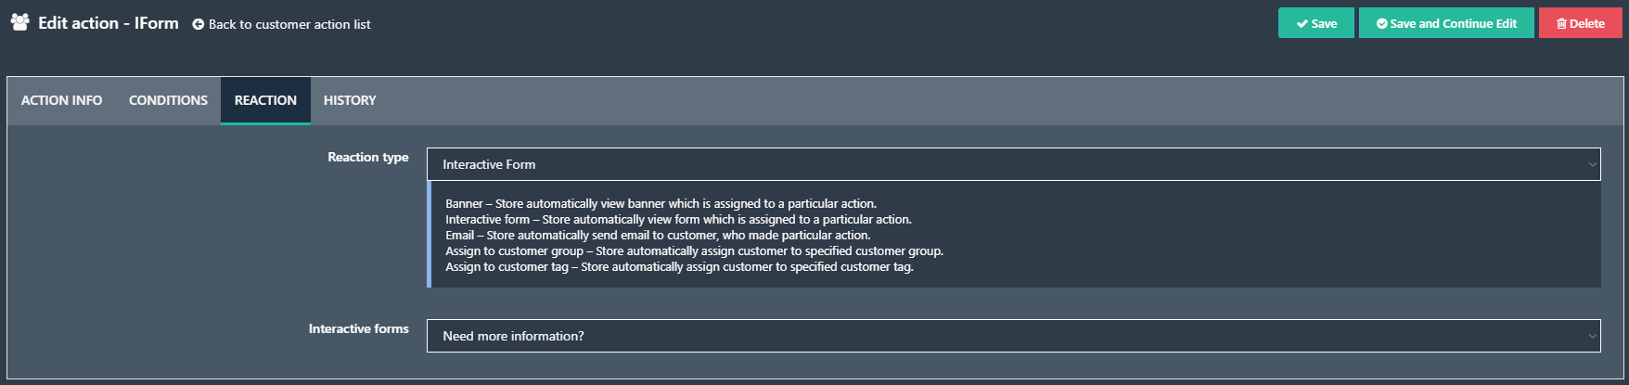Screen dimensions: 1629x385
Task: Expand the chevron of Need more information select
Action: point(1592,336)
